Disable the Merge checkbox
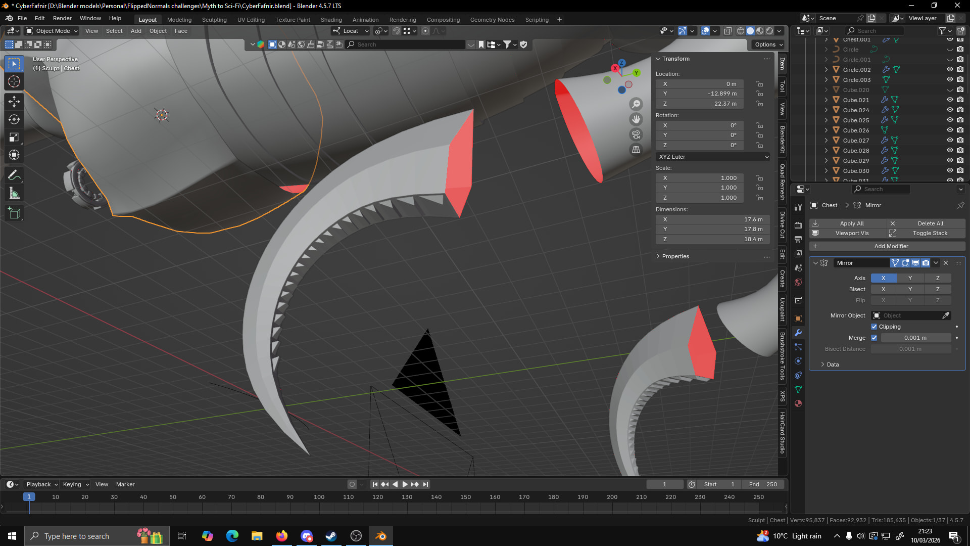Image resolution: width=970 pixels, height=546 pixels. 874,338
